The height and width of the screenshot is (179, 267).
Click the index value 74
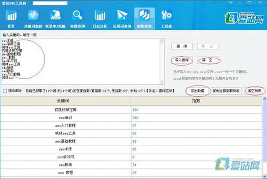coord(134,165)
